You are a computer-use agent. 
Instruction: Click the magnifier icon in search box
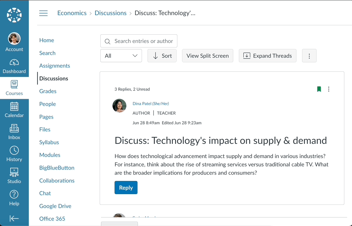point(108,41)
